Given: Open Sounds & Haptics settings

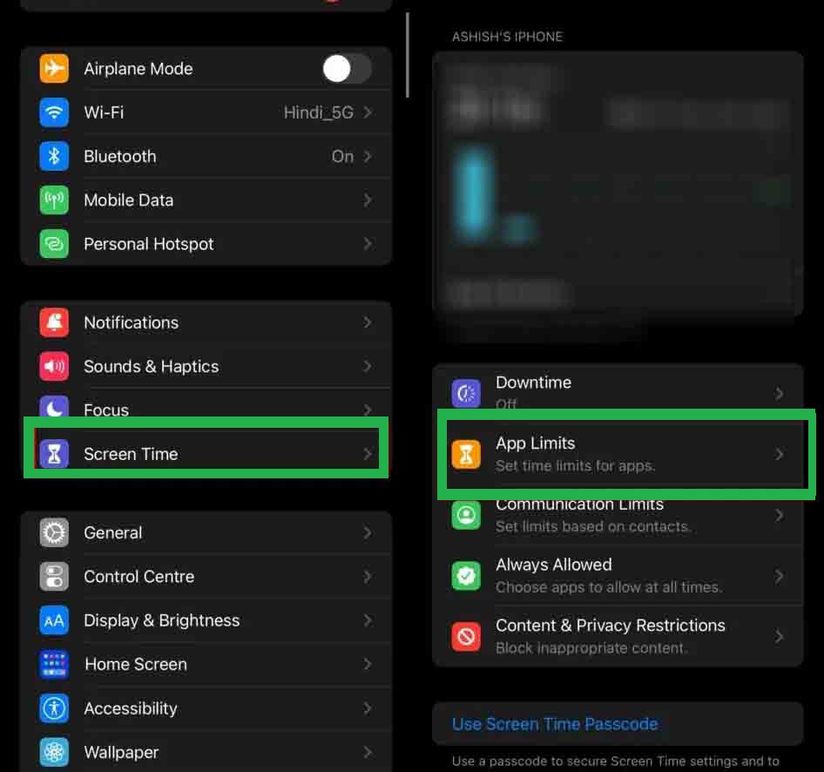Looking at the screenshot, I should pos(206,366).
